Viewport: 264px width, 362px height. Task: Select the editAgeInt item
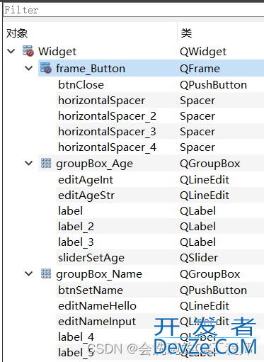click(86, 180)
